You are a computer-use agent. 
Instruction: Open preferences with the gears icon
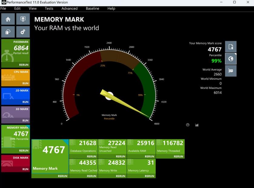coord(23,31)
